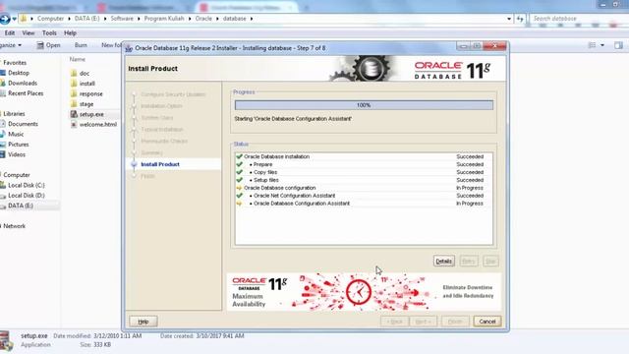The width and height of the screenshot is (629, 354).
Task: Click the installer title bar icon
Action: click(129, 48)
